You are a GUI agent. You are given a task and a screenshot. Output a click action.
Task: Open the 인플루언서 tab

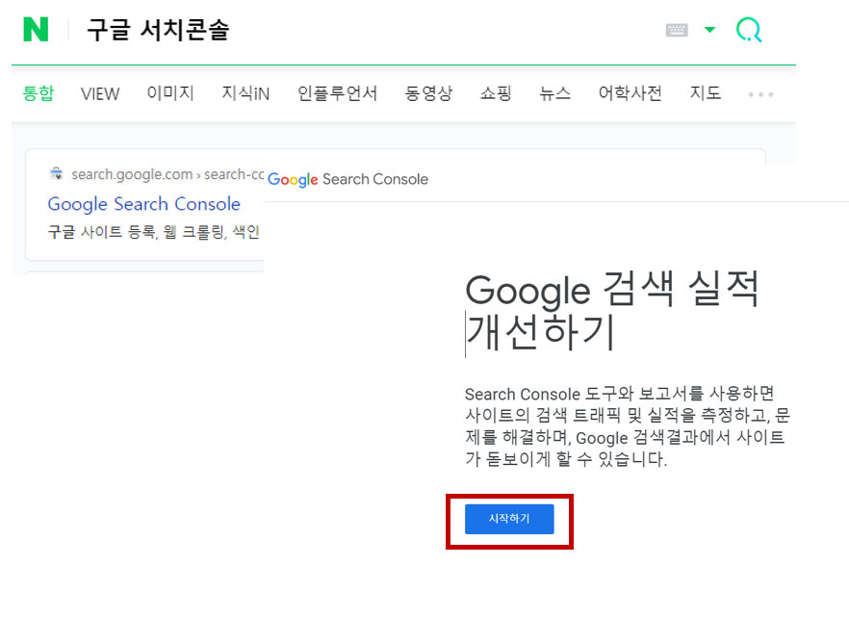(x=337, y=93)
